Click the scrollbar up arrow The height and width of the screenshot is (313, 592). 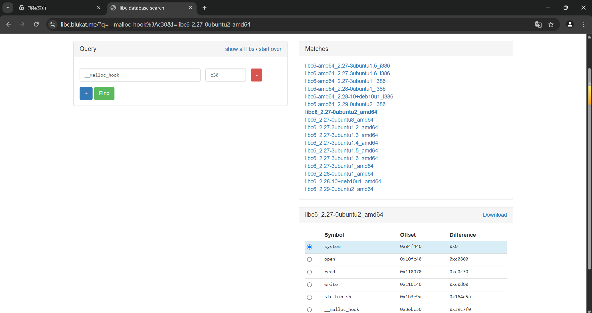point(589,37)
